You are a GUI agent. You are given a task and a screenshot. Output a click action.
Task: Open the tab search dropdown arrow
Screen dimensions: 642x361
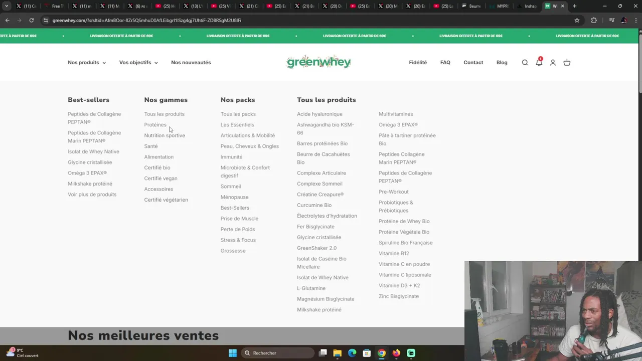[x=7, y=6]
